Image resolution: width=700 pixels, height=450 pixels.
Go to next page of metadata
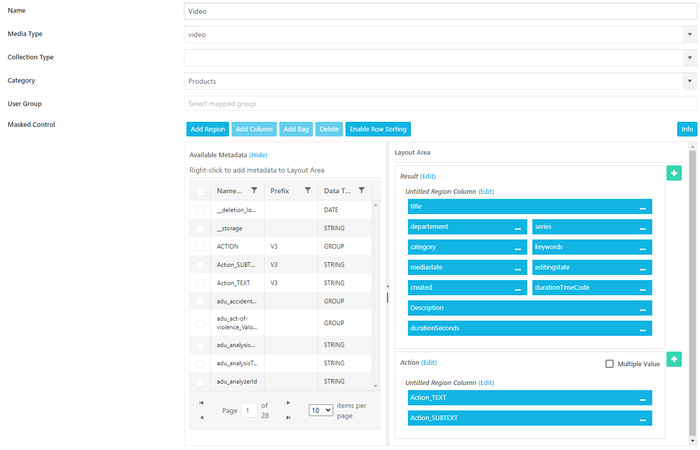pyautogui.click(x=288, y=403)
